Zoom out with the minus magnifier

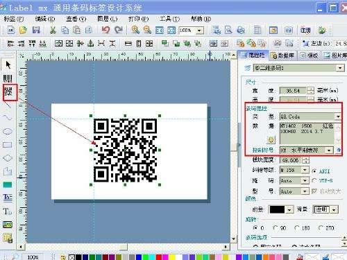pos(147,30)
